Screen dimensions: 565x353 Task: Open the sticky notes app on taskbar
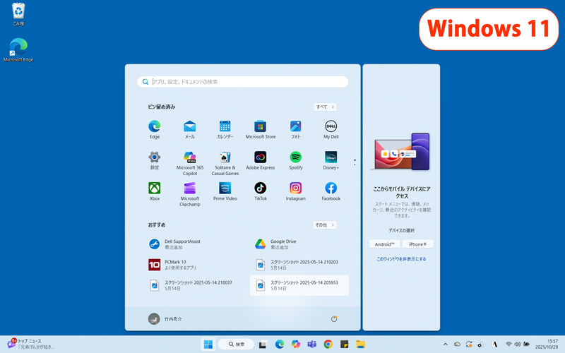click(344, 345)
